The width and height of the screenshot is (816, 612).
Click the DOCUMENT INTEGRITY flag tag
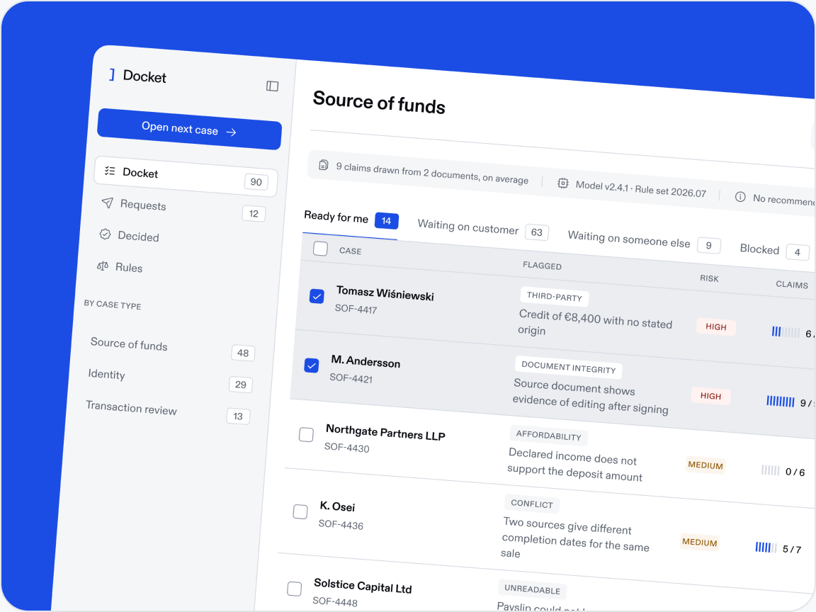pos(568,367)
